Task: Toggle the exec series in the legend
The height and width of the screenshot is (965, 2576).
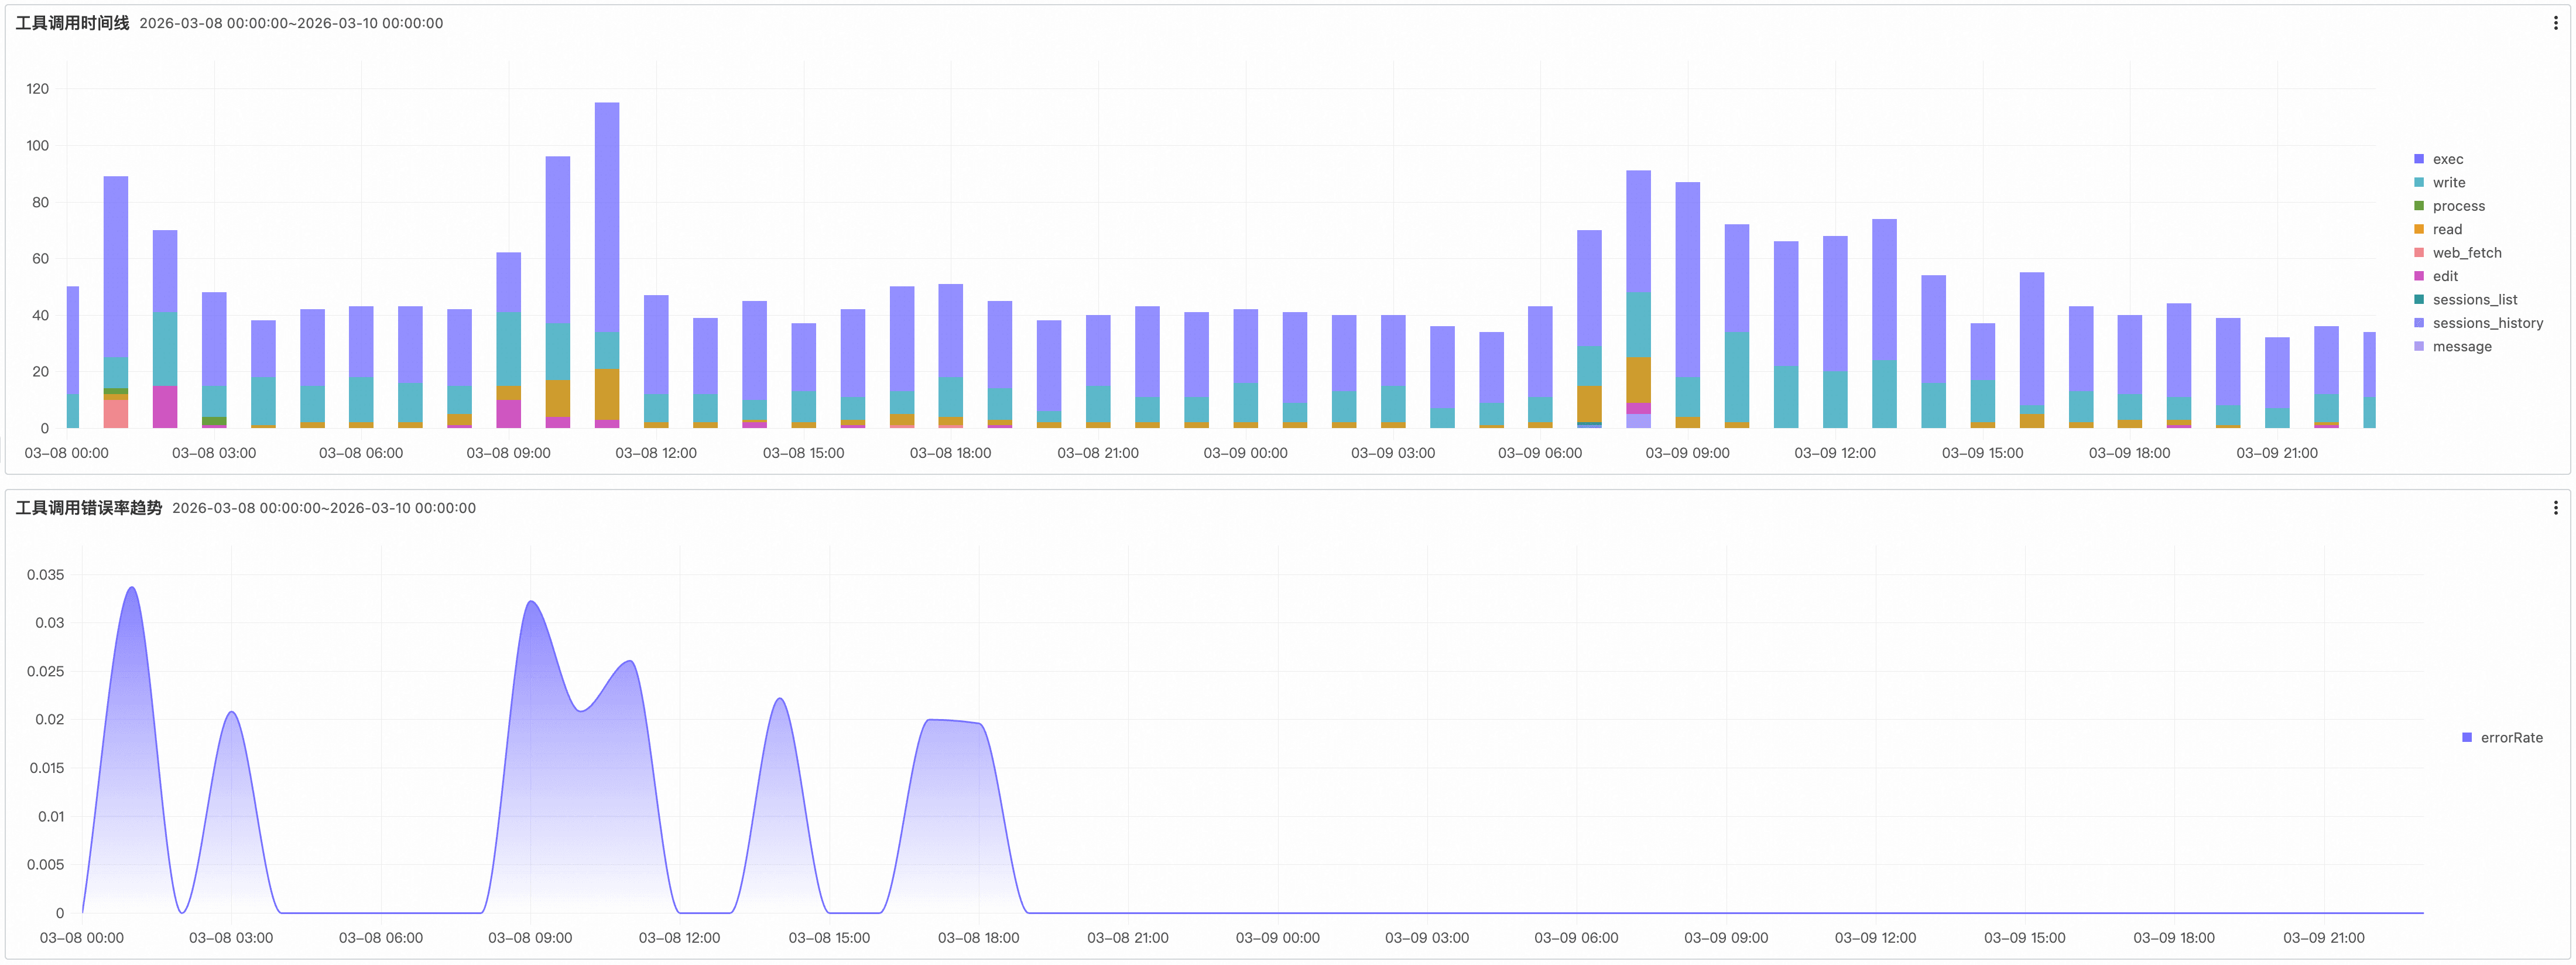Action: point(2447,159)
